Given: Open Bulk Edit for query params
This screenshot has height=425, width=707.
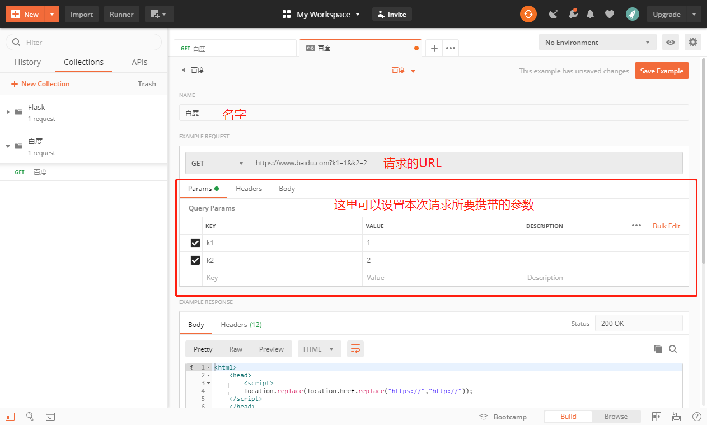Looking at the screenshot, I should click(666, 226).
